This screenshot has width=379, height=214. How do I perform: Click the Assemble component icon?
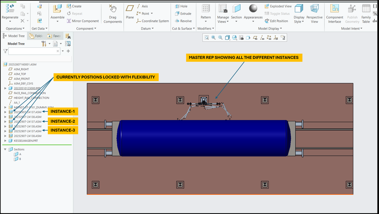(x=57, y=9)
